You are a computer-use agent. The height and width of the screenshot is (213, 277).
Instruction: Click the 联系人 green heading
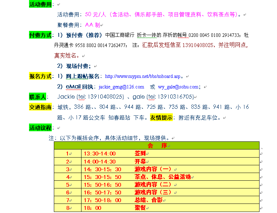pyautogui.click(x=38, y=97)
